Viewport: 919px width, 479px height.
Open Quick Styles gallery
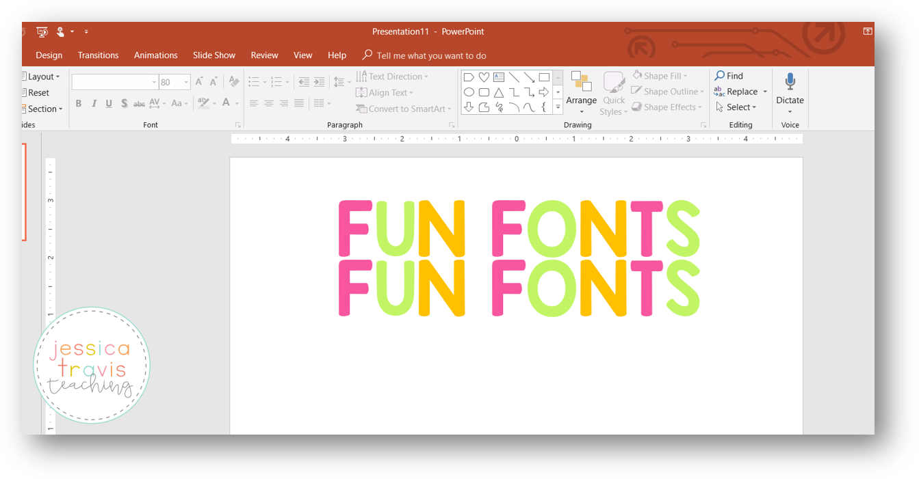pyautogui.click(x=614, y=92)
